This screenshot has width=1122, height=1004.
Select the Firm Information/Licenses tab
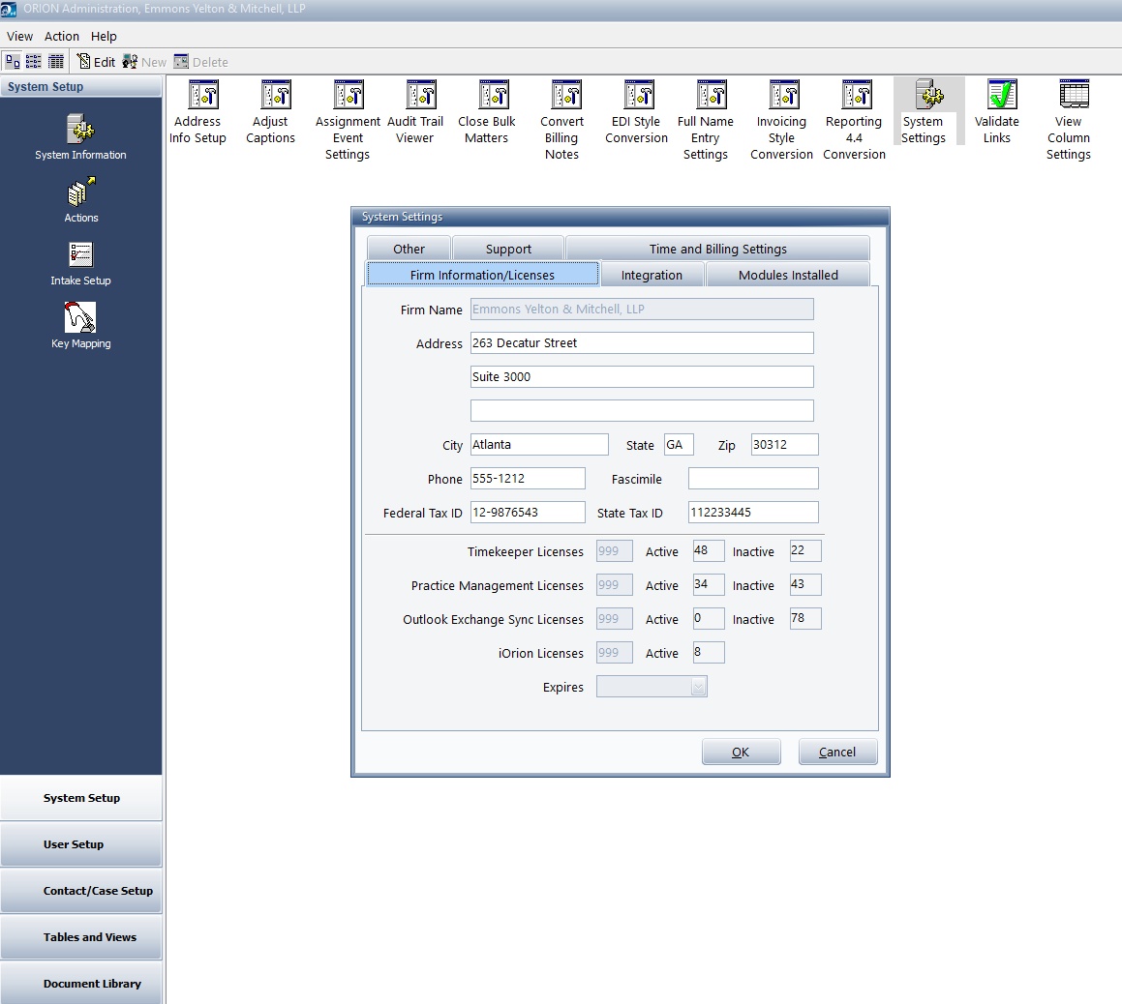coord(482,275)
